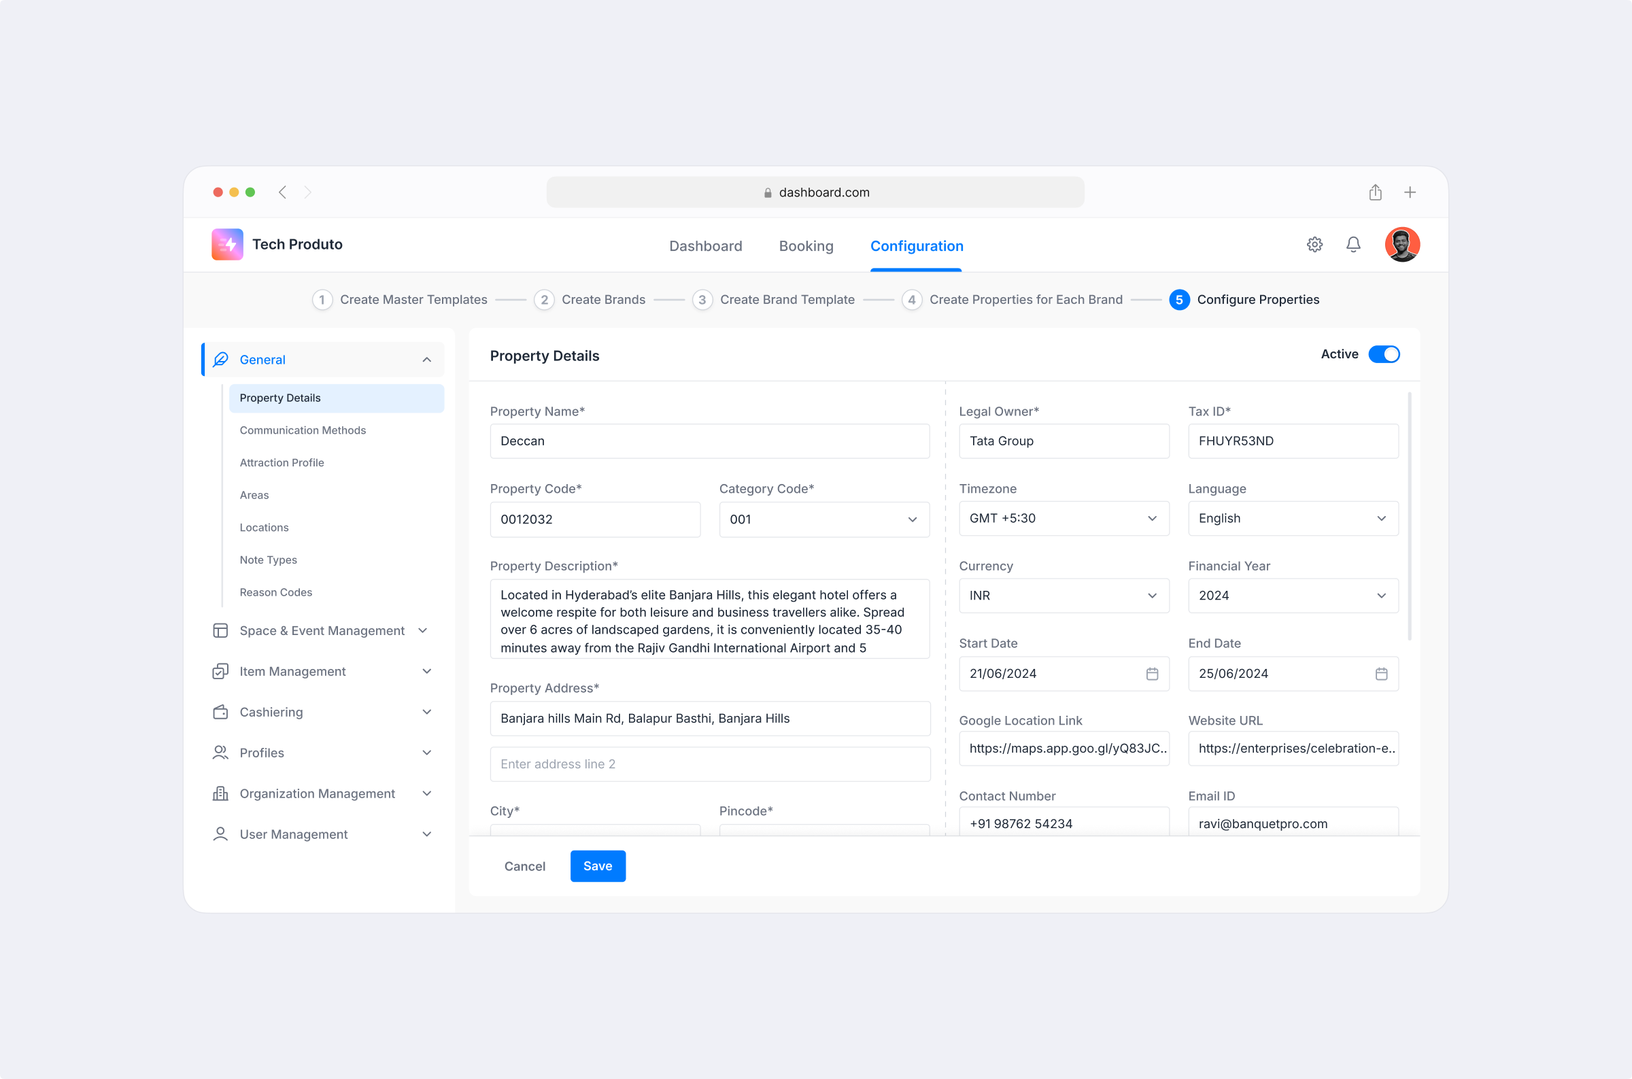Toggle the Active switch off
This screenshot has width=1632, height=1079.
(1385, 354)
